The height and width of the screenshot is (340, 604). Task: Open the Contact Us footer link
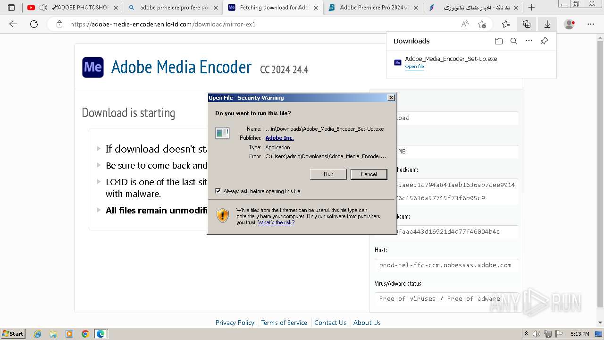click(330, 323)
